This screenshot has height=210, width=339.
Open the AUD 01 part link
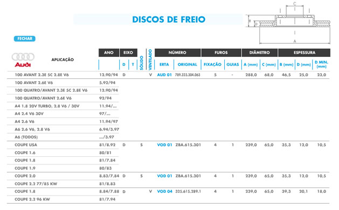click(x=164, y=75)
